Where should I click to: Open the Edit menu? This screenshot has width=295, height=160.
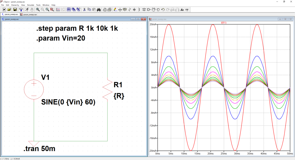[x=7, y=5]
